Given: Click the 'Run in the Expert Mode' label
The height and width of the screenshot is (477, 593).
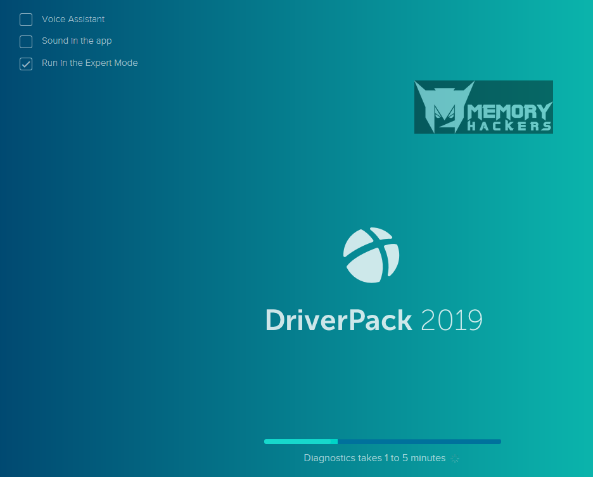Looking at the screenshot, I should coord(89,63).
